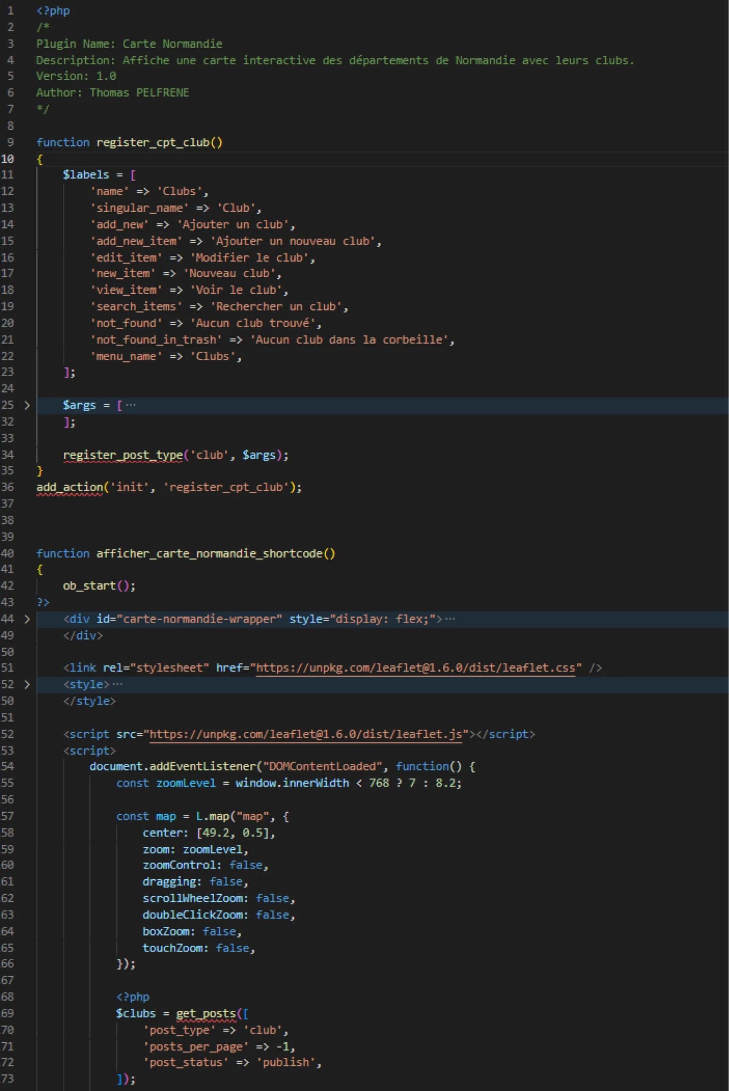
Task: Click the "DOMContentLoaded" event string
Action: (x=323, y=767)
